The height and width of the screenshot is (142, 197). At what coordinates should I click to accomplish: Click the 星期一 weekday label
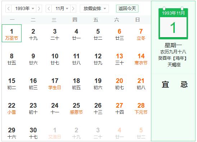tap(173, 45)
